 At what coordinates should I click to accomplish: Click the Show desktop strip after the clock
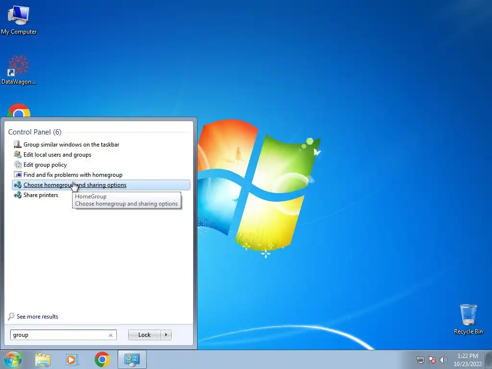489,359
